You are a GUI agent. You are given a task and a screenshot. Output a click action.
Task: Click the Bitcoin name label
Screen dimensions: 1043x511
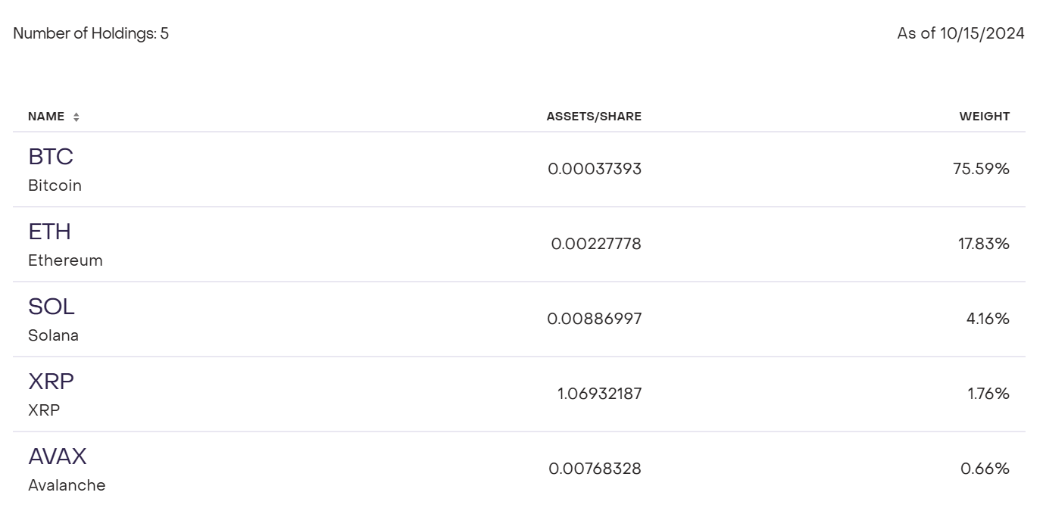click(x=55, y=185)
